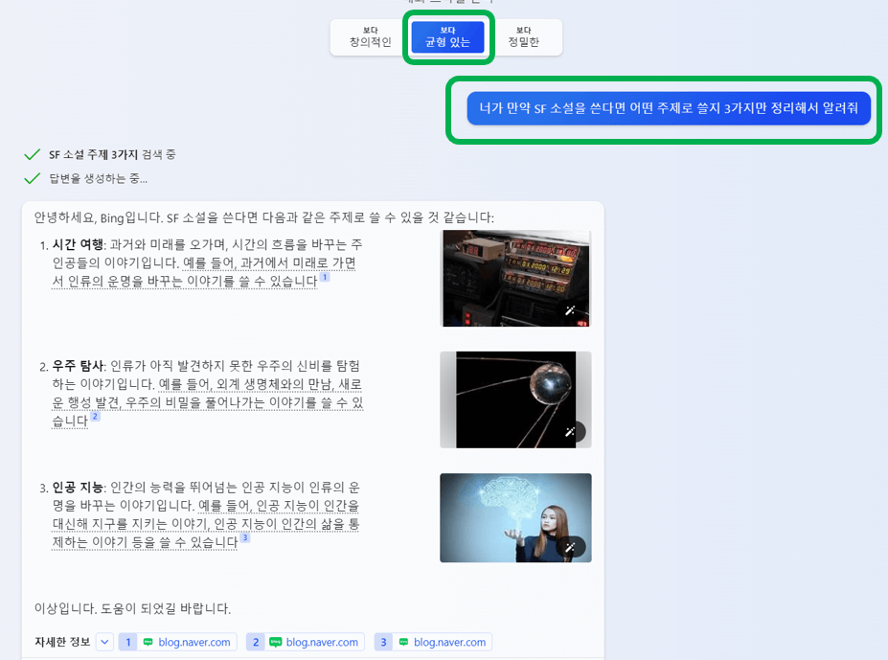Viewport: 888px width, 660px height.
Task: Click the green Naver blog icon in citation 2
Action: click(278, 642)
